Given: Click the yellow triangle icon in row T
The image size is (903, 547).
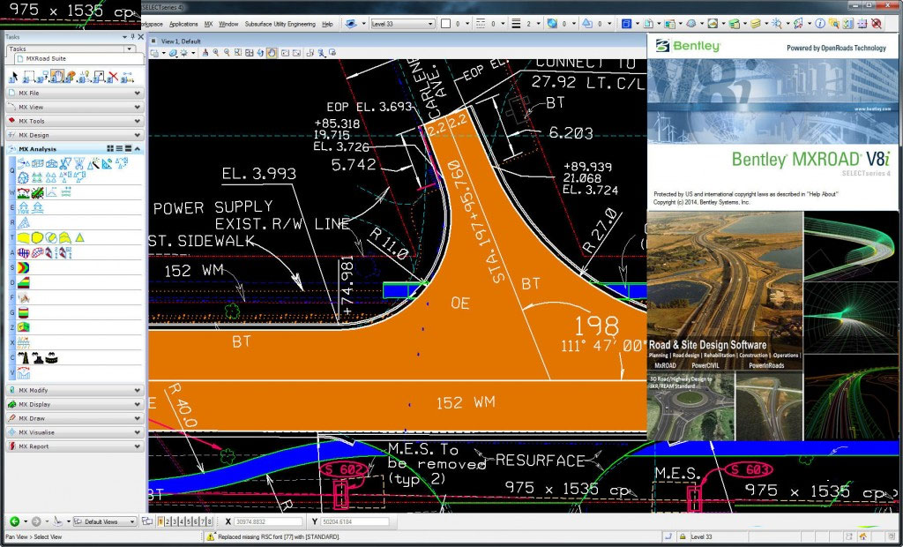Looking at the screenshot, I should point(79,237).
